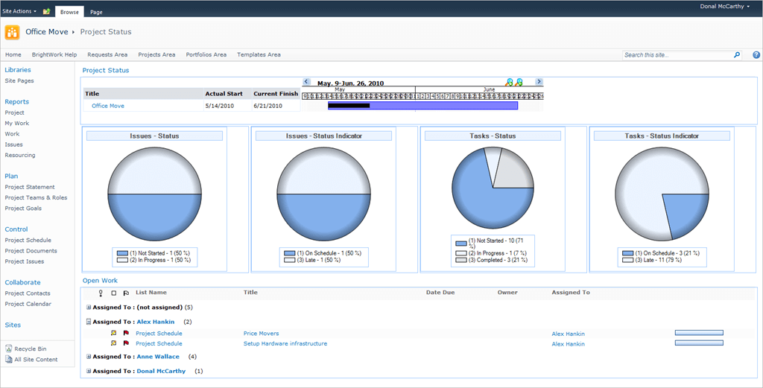
Task: Open the Office Move link in the Title column
Action: (108, 106)
